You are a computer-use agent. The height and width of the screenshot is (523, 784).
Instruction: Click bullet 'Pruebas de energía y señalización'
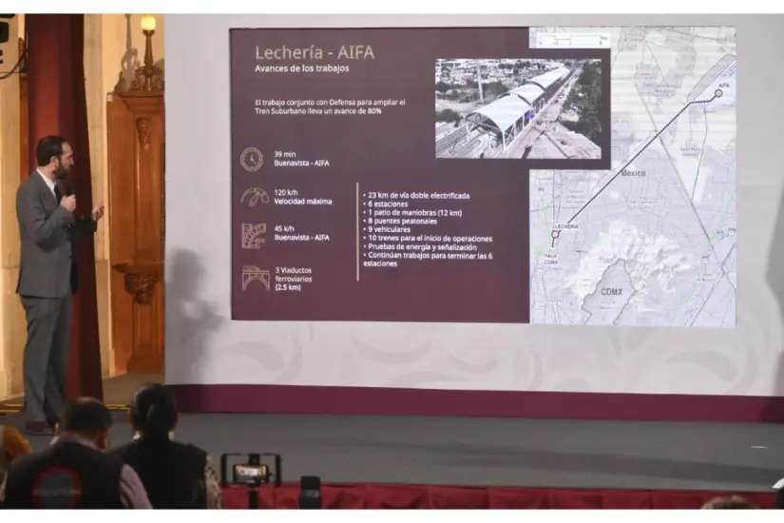tap(420, 247)
